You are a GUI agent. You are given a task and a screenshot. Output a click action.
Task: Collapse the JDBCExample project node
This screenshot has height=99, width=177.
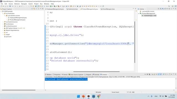[1, 11]
